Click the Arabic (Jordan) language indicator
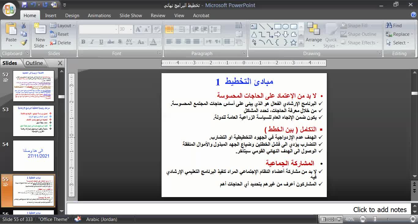The width and height of the screenshot is (418, 224). click(x=102, y=219)
